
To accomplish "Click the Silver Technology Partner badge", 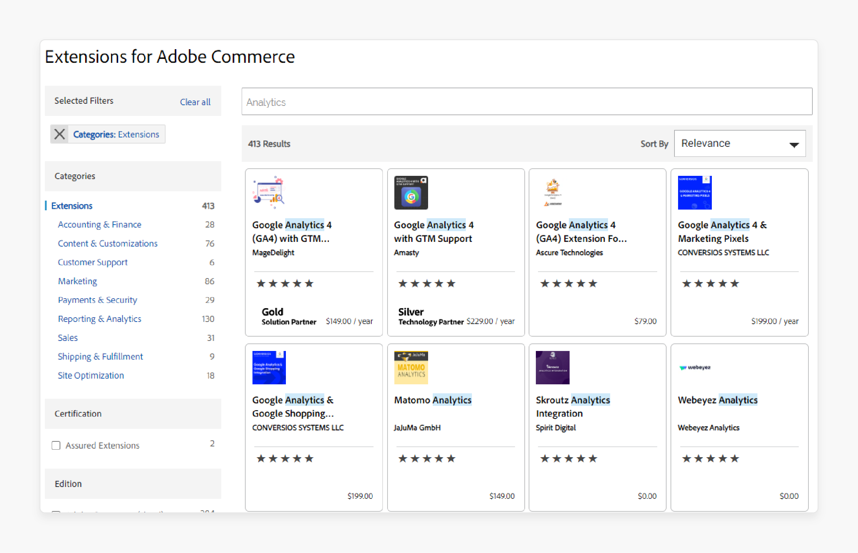I will click(431, 317).
